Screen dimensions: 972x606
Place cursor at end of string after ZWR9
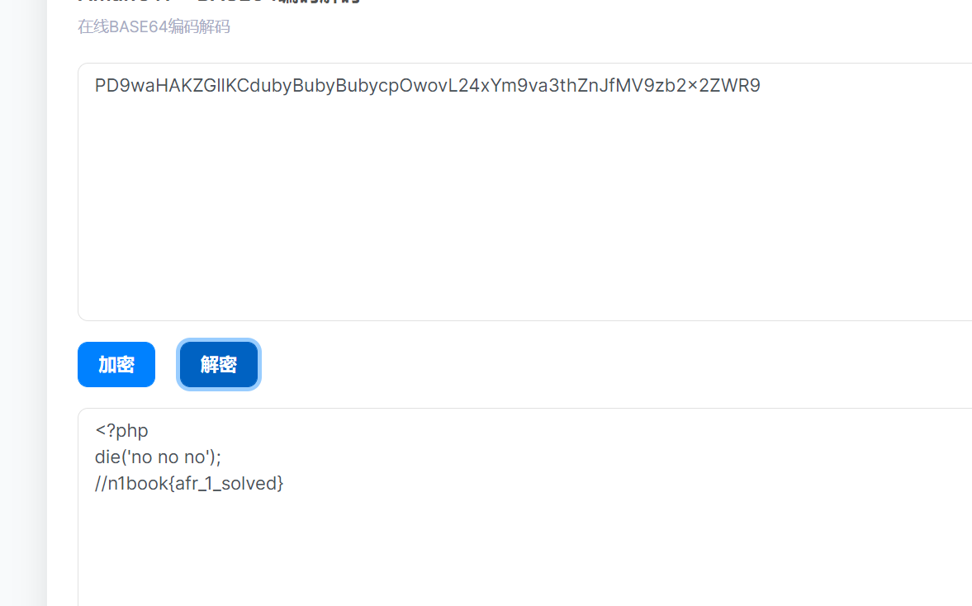tap(761, 86)
